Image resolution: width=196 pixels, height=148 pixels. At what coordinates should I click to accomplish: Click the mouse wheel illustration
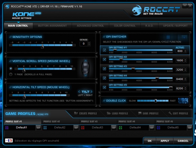(86, 68)
